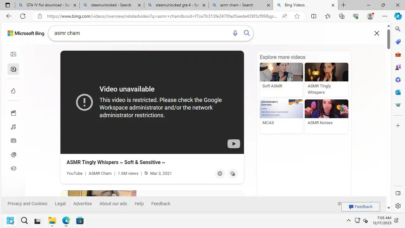Customize sidebar with plus icon
Image resolution: width=405 pixels, height=228 pixels.
[398, 126]
